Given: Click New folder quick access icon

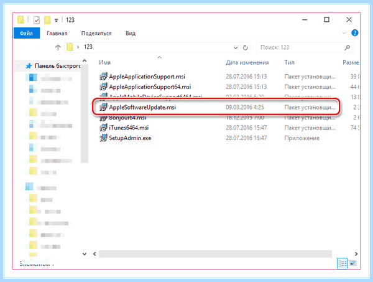Looking at the screenshot, I should [x=47, y=20].
